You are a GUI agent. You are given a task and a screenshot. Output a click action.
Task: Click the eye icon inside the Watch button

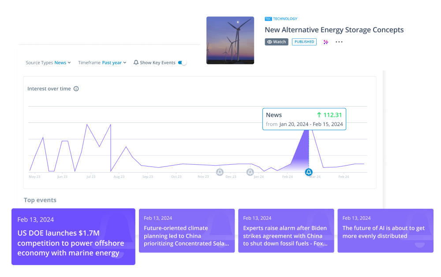269,42
